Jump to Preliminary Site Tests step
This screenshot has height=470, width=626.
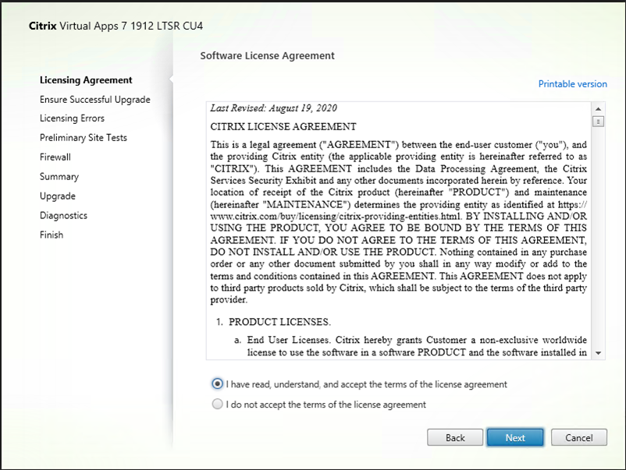coord(83,138)
